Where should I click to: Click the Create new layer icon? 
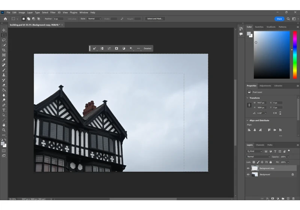(x=288, y=198)
